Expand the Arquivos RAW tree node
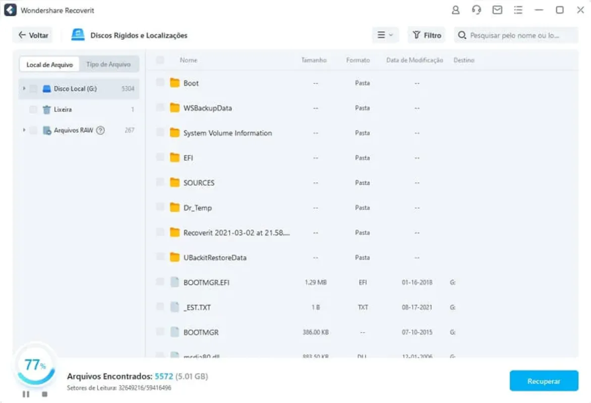This screenshot has width=591, height=403. (x=24, y=130)
